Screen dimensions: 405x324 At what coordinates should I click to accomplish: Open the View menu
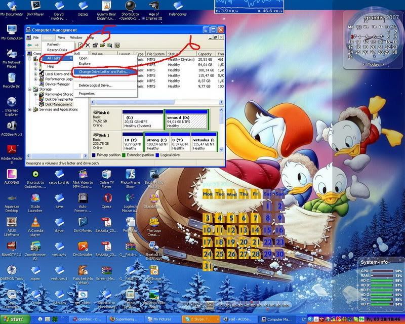pyautogui.click(x=61, y=37)
